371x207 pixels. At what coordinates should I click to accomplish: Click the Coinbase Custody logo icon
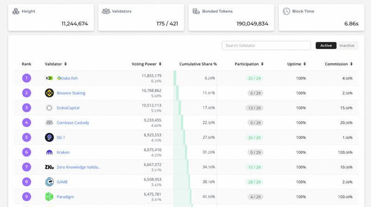(49, 123)
